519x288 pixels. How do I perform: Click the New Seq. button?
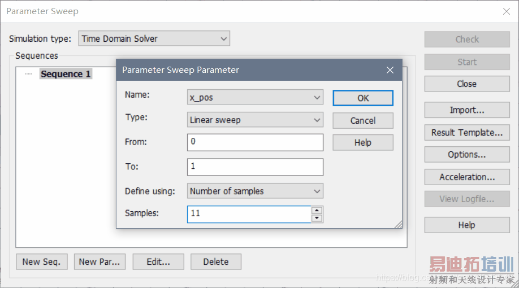[x=42, y=261]
